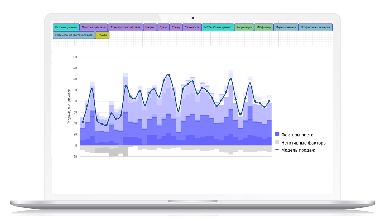Go to the Моделирование block
Image resolution: width=385 pixels, height=221 pixels.
pyautogui.click(x=286, y=27)
